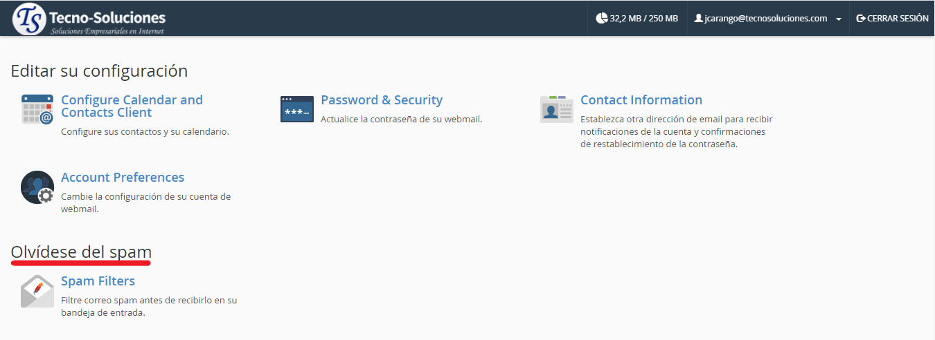Click the Contact Information card icon
The width and height of the screenshot is (935, 340).
[x=557, y=110]
